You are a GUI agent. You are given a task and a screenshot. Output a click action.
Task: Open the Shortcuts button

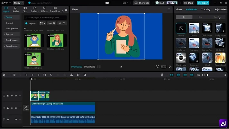click(x=142, y=3)
